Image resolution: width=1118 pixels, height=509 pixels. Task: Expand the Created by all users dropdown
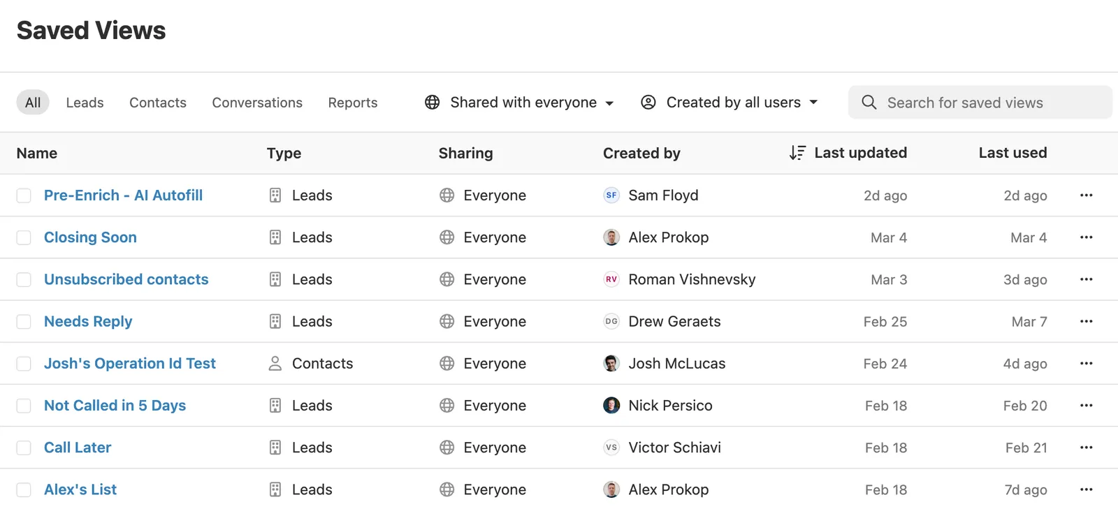[729, 103]
